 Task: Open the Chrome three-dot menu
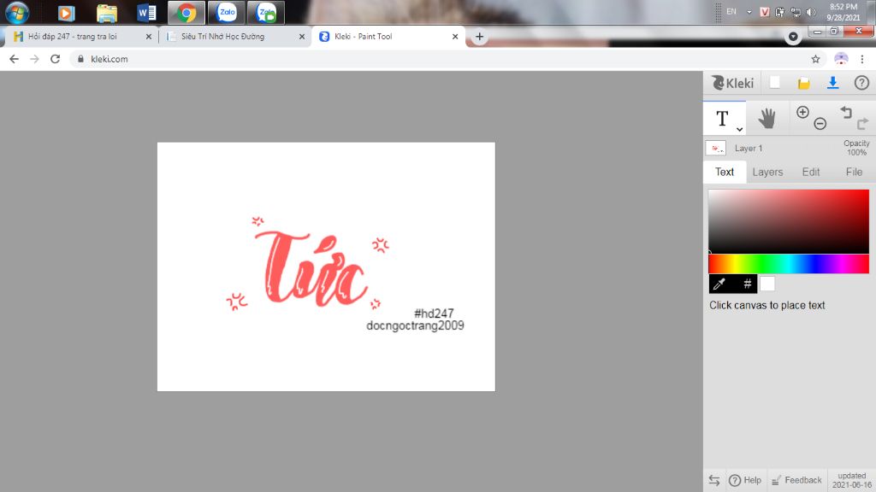(x=862, y=59)
